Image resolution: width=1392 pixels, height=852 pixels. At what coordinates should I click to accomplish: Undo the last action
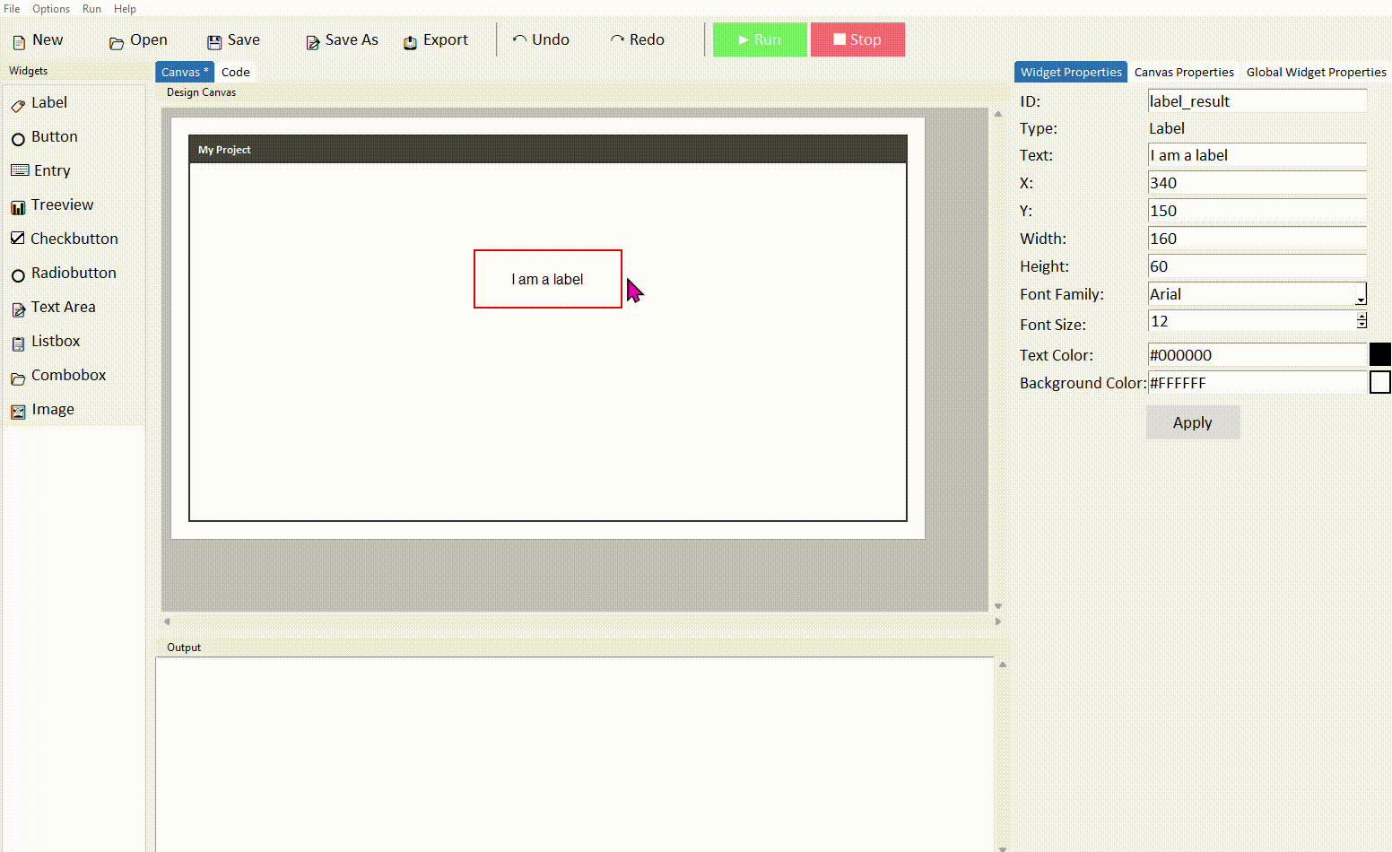541,39
